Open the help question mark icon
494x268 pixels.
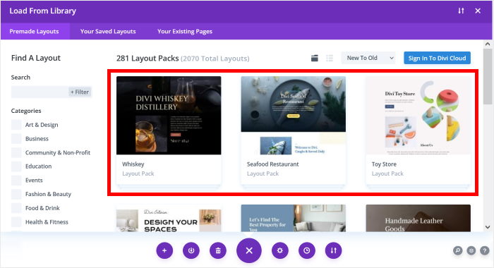pyautogui.click(x=485, y=250)
